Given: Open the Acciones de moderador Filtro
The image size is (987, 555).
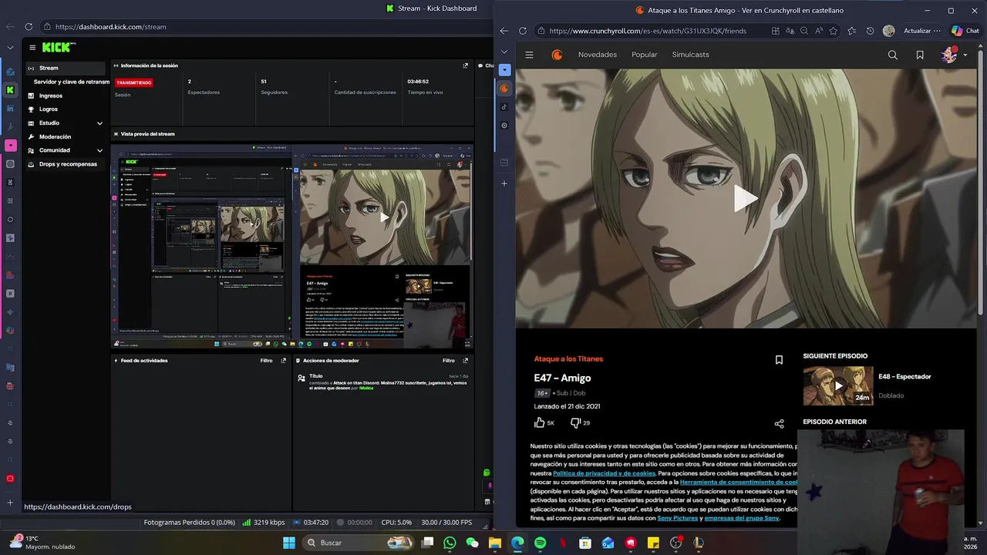Looking at the screenshot, I should tap(448, 361).
